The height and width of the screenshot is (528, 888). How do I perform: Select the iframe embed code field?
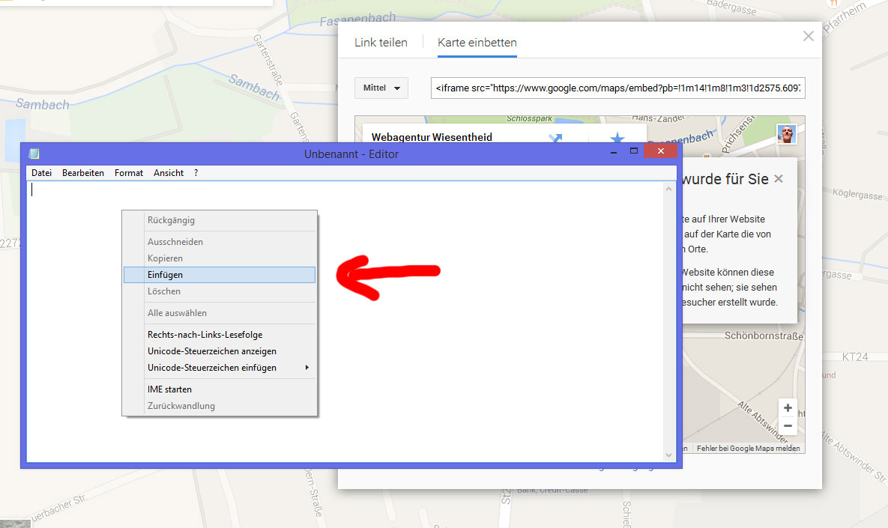[x=616, y=88]
